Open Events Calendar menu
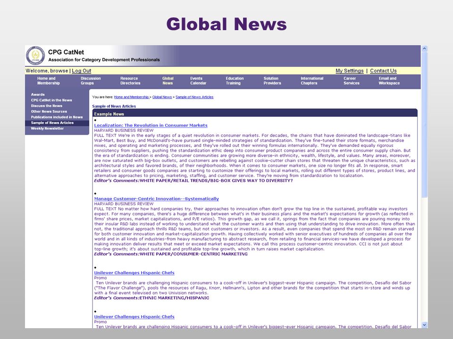The width and height of the screenshot is (453, 339). 198,81
